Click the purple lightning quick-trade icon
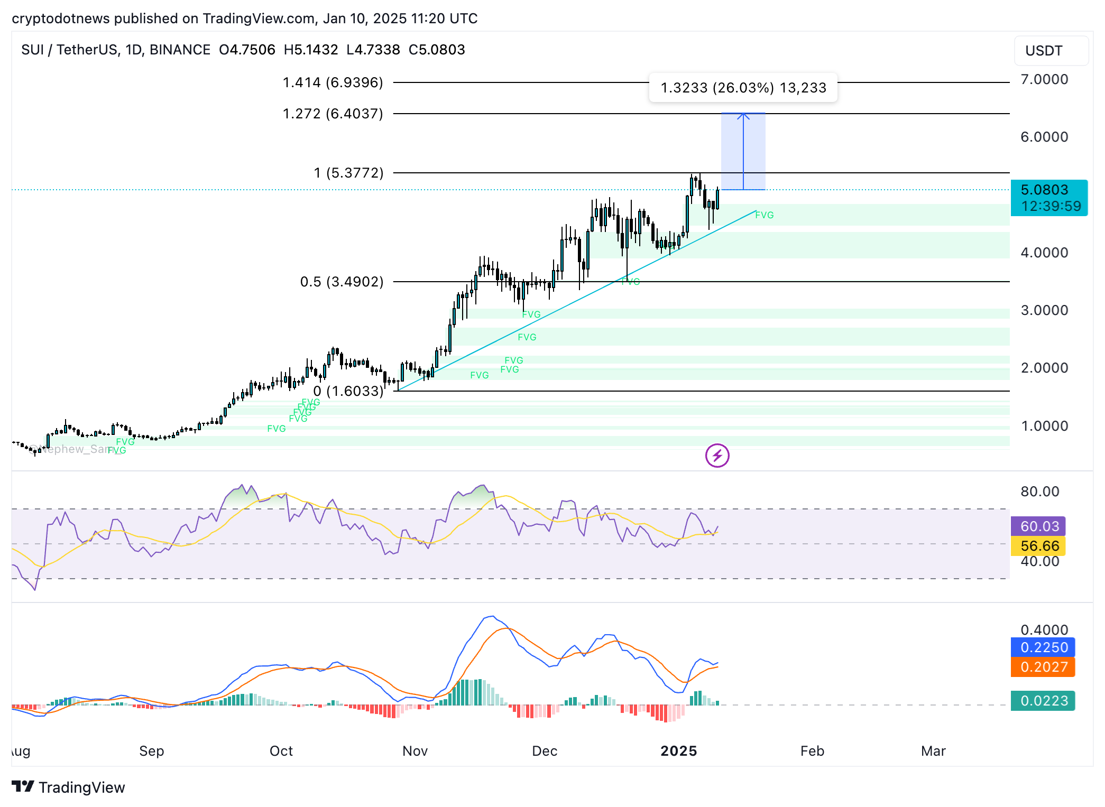The width and height of the screenshot is (1105, 807). coord(717,455)
